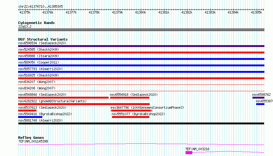Open the nsv459888 (Itsara2009) label
Image resolution: width=273 pixels, height=156 pixels.
pyautogui.click(x=39, y=56)
